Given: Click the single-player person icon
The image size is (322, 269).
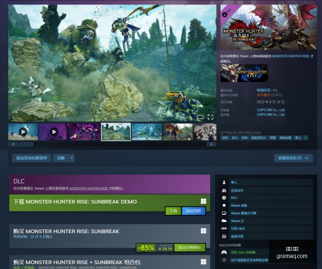Looking at the screenshot, I should click(224, 182).
